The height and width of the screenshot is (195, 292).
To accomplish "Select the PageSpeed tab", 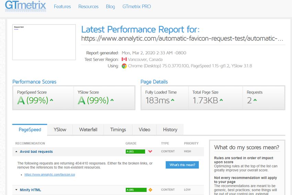I will (30, 130).
